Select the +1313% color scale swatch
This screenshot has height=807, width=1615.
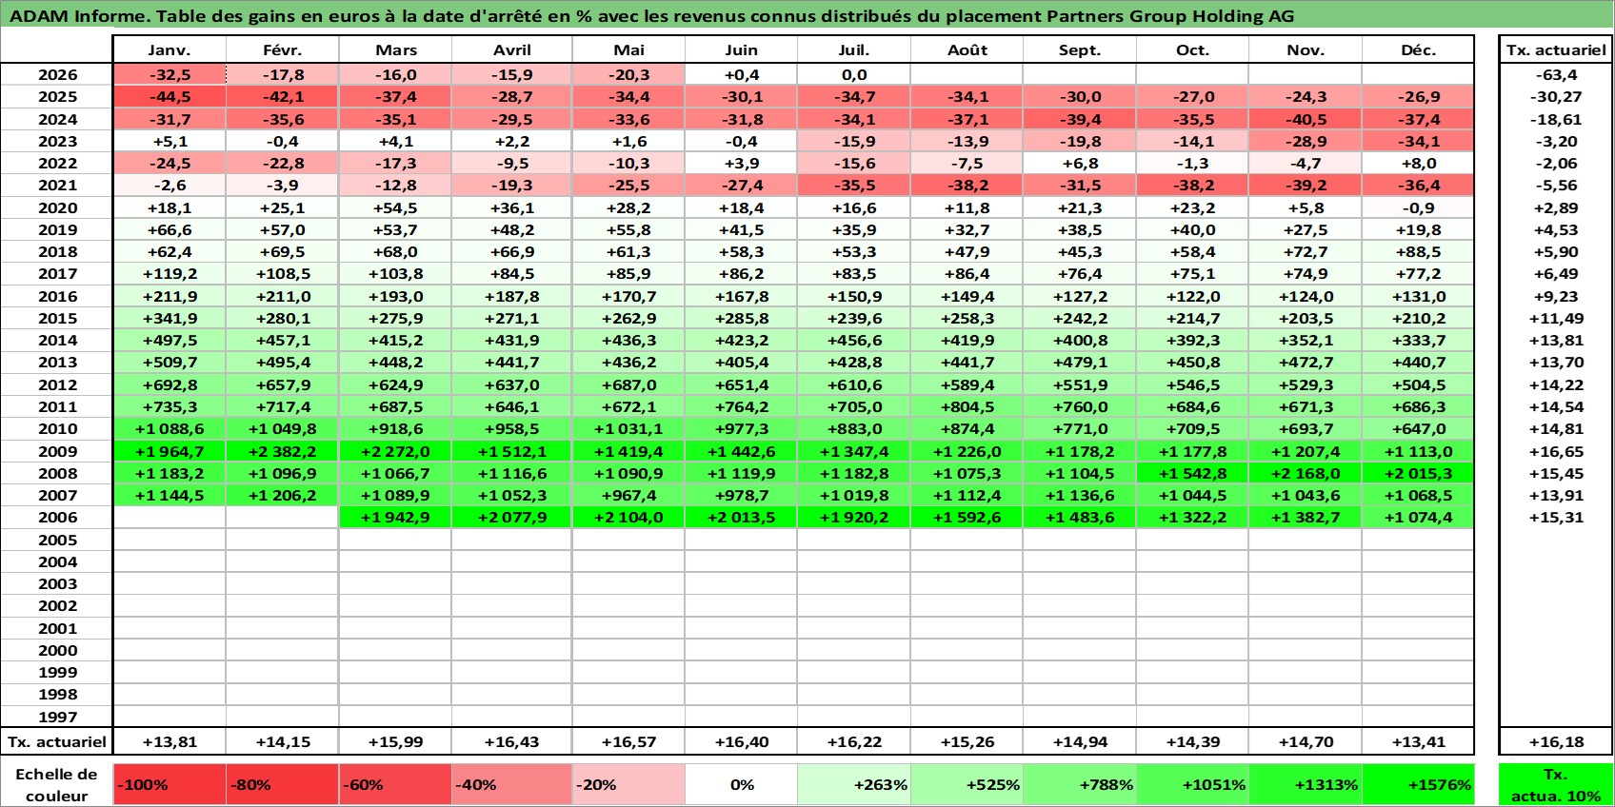[1306, 785]
